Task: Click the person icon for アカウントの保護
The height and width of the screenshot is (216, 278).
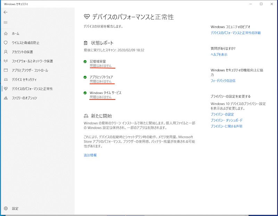Action: 6,52
